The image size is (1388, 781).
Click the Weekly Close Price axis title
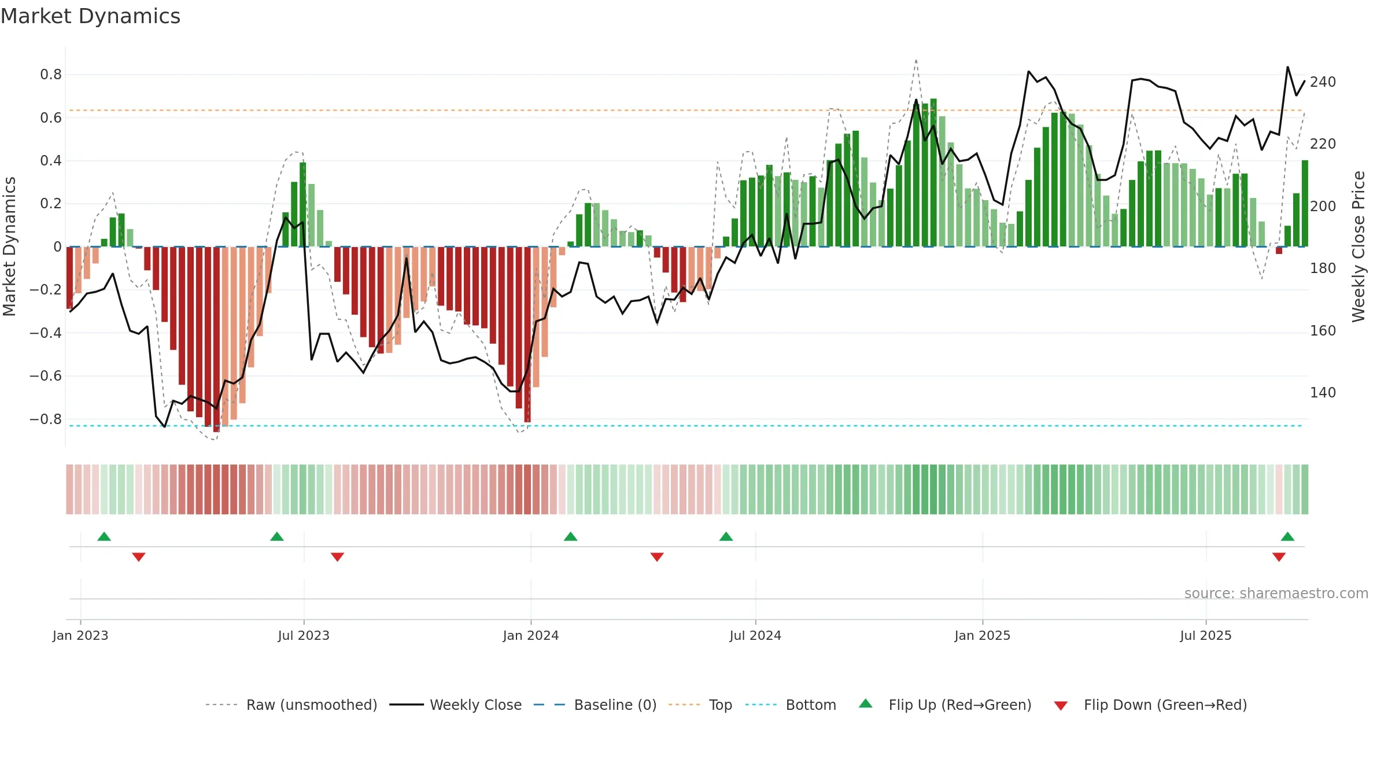pyautogui.click(x=1359, y=246)
